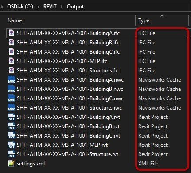Click the Output breadcrumb segment

pos(75,7)
